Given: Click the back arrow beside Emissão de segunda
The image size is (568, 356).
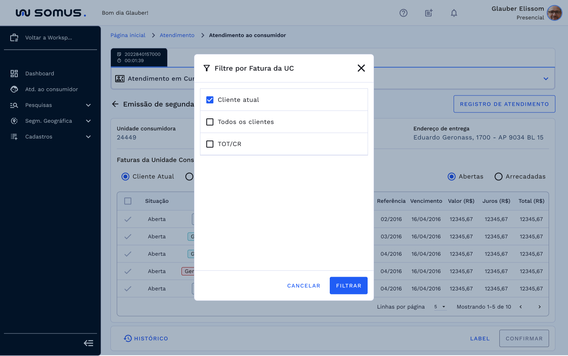Looking at the screenshot, I should click(115, 104).
